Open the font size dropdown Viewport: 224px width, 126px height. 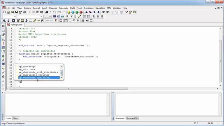50,17
